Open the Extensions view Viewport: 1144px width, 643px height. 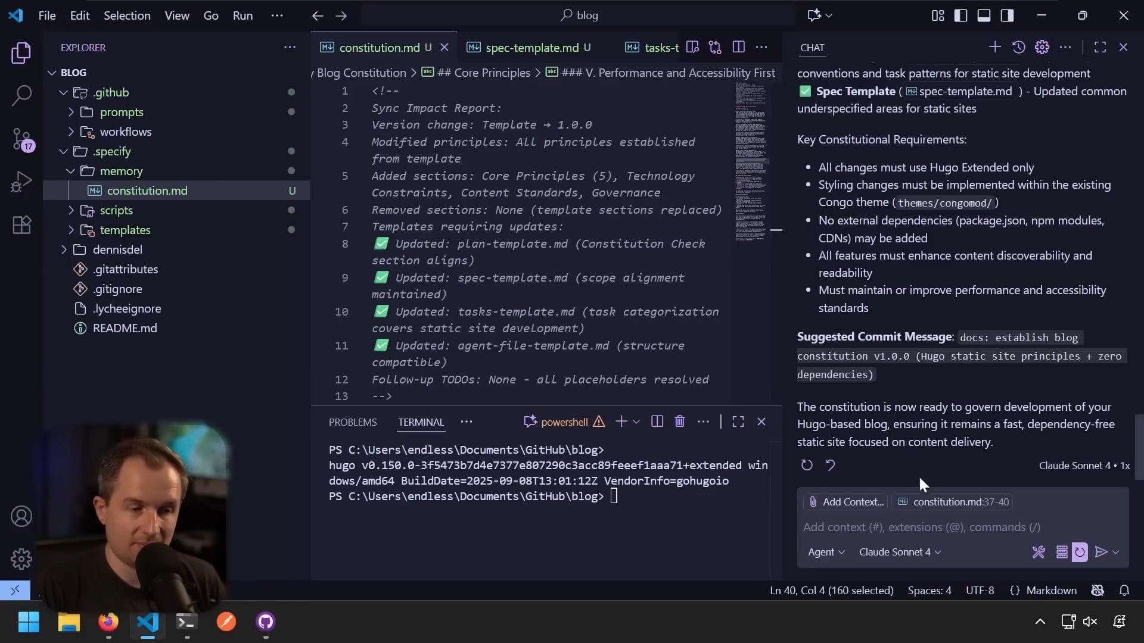21,225
